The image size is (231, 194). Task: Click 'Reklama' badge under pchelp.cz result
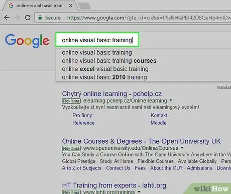(x=71, y=101)
